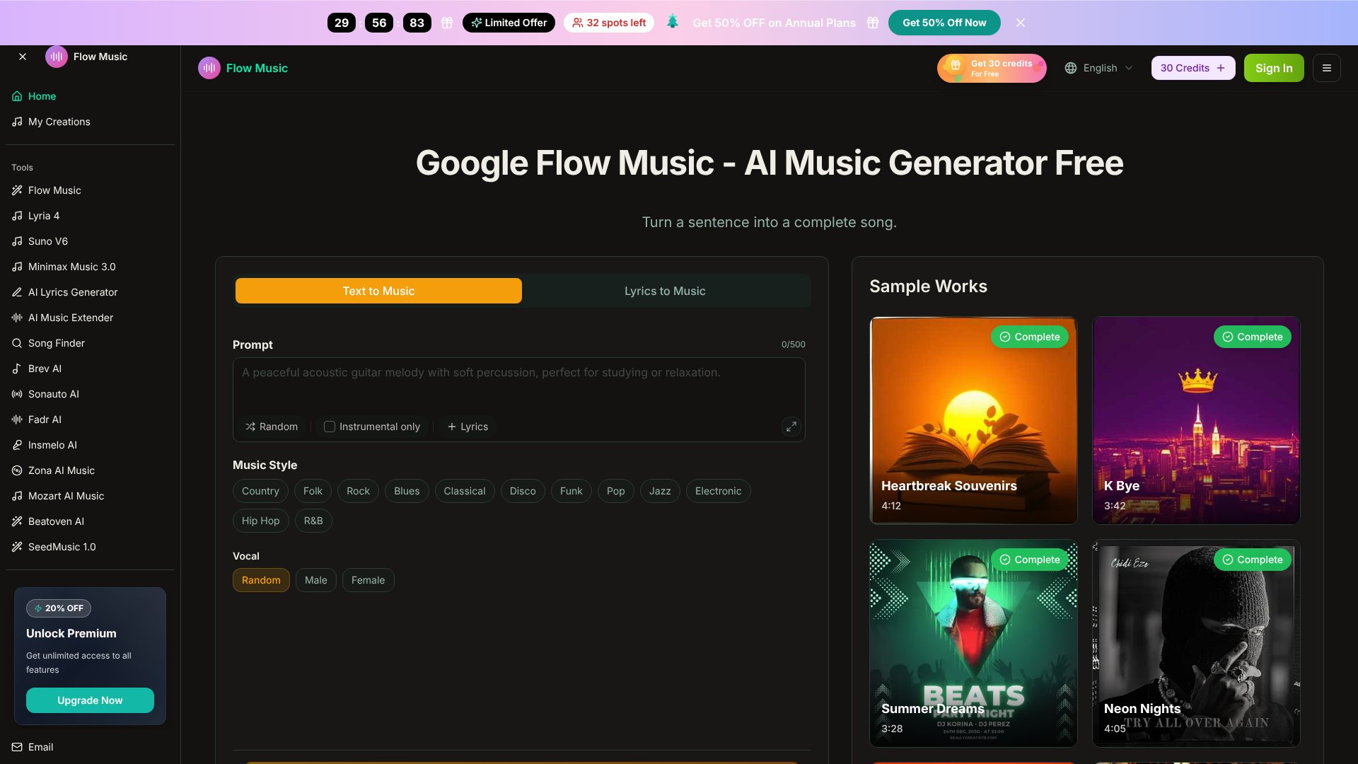
Task: Choose Random vocal option
Action: click(261, 580)
